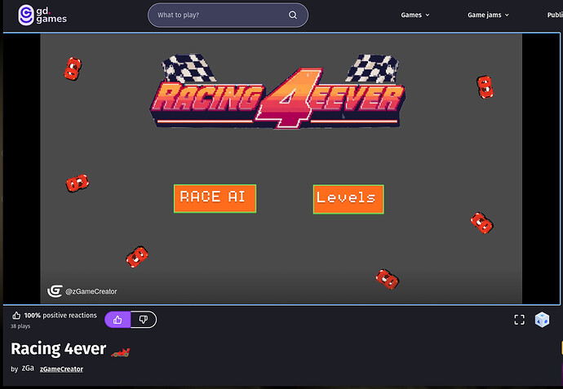Click the @zGameCreator GDevelop watermark icon
563x389 pixels.
pyautogui.click(x=55, y=291)
